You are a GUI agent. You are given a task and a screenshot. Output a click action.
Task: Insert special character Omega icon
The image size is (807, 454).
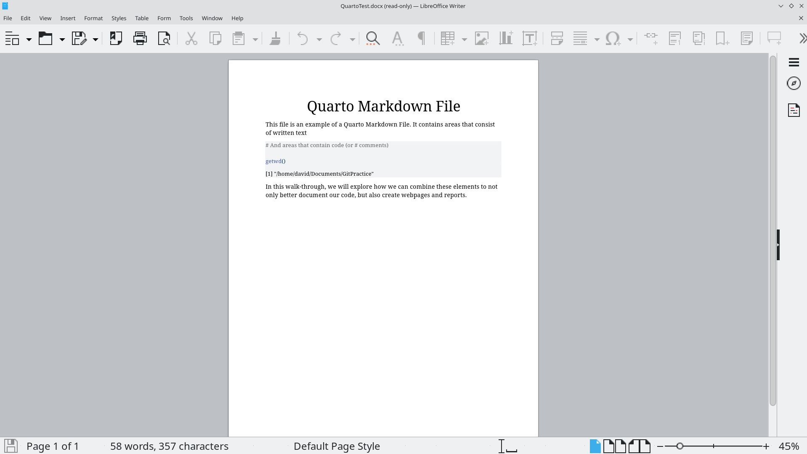[x=613, y=38]
